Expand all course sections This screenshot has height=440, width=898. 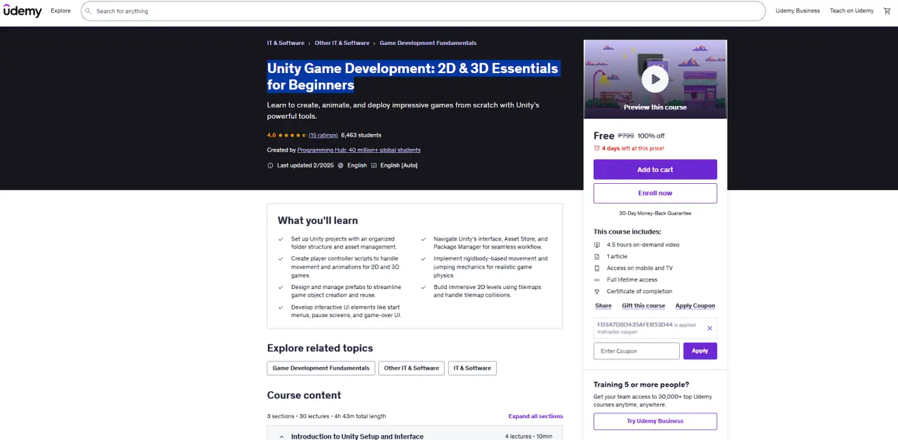coord(535,416)
